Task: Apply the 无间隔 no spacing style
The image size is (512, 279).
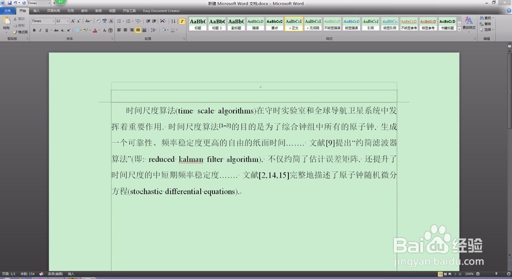Action: (x=313, y=24)
